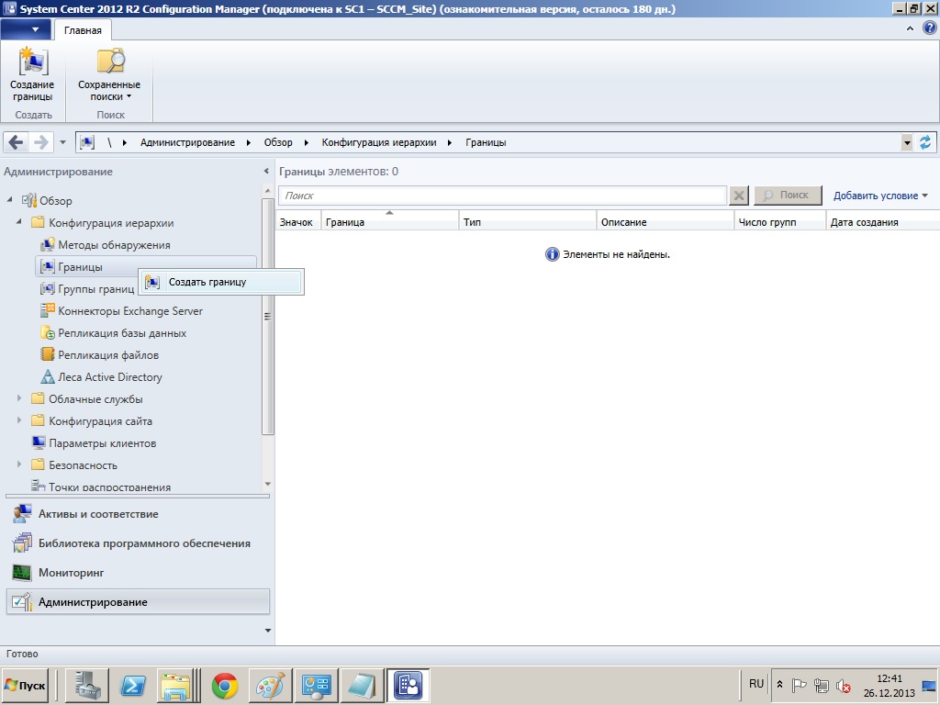Viewport: 940px width, 705px height.
Task: Open the address bar dropdown arrow
Action: [907, 142]
